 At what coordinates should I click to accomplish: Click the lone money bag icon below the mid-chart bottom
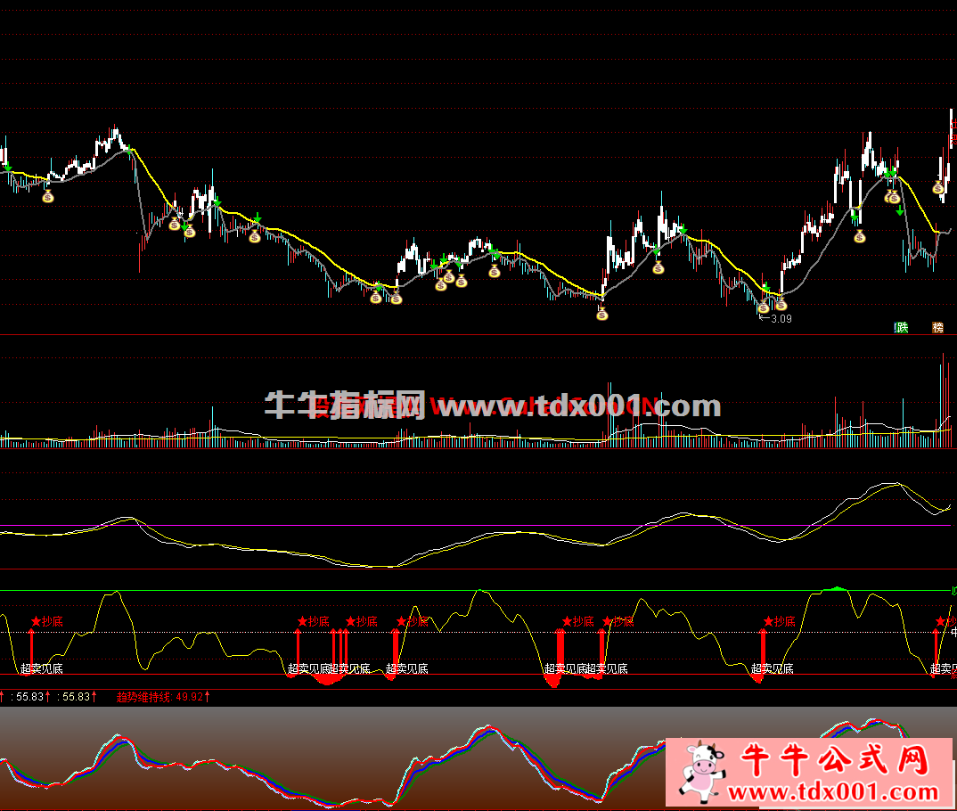[602, 314]
